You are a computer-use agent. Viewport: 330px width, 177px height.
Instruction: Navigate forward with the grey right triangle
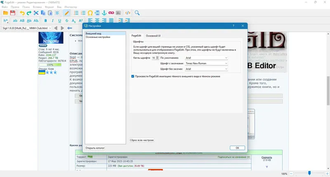point(62,28)
